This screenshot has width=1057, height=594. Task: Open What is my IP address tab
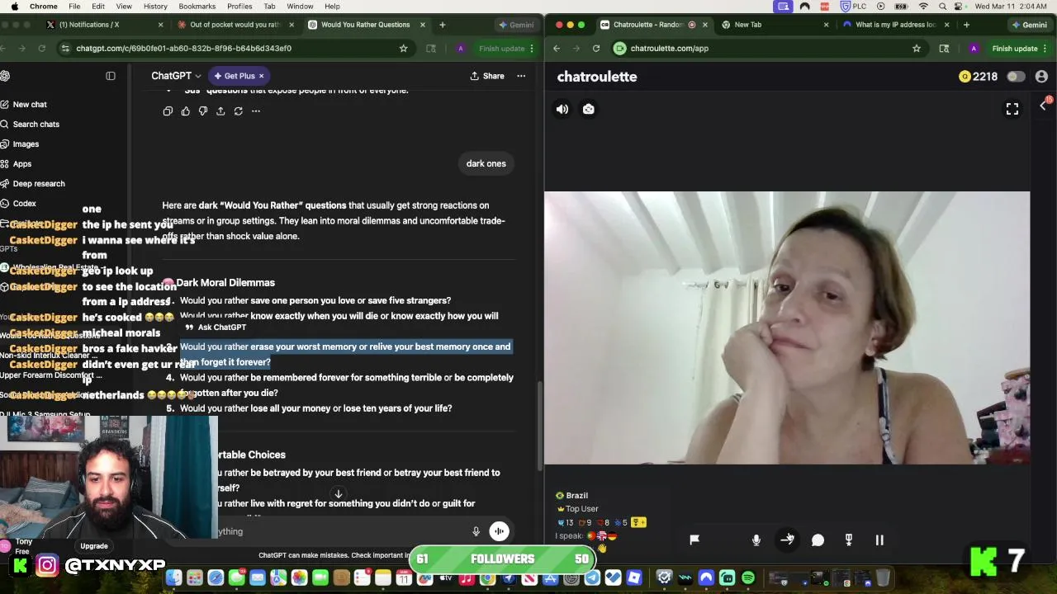[x=895, y=25]
